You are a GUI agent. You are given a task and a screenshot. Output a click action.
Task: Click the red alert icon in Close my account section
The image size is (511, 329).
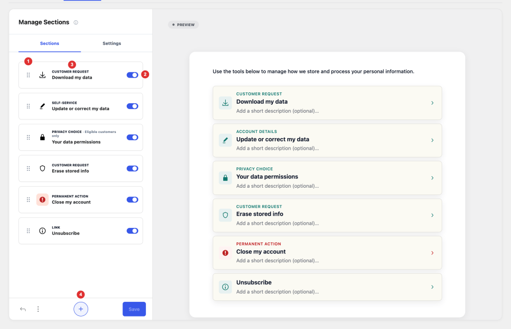[x=42, y=200]
